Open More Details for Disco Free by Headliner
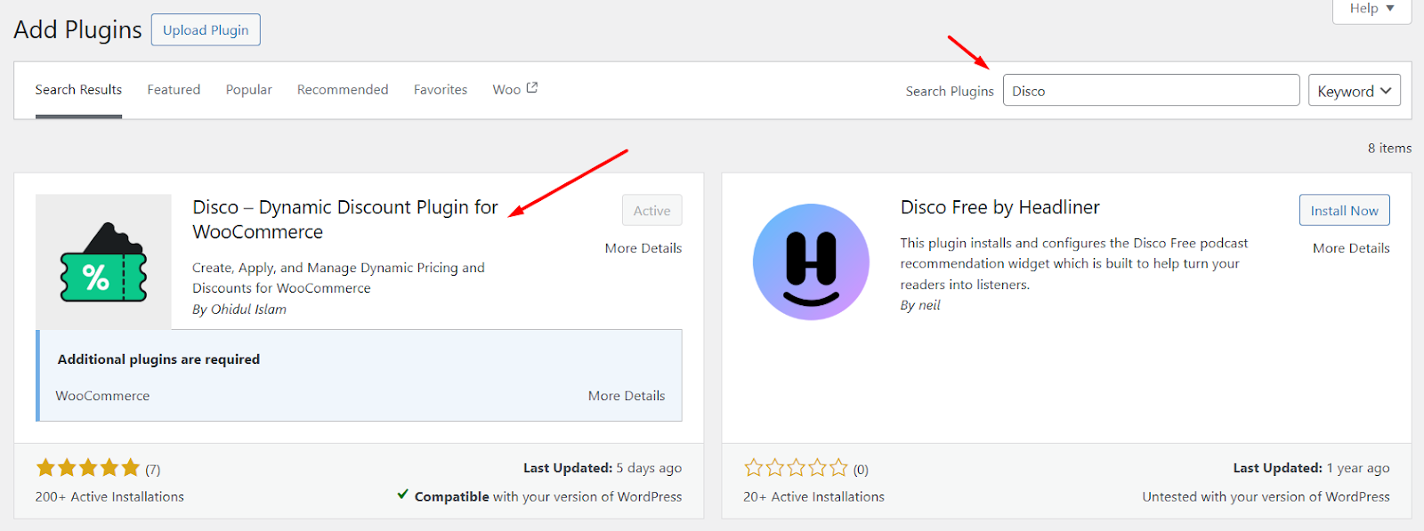Viewport: 1424px width, 531px height. 1351,248
